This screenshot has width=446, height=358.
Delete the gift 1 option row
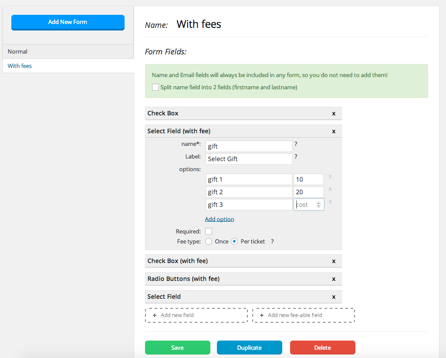click(330, 177)
